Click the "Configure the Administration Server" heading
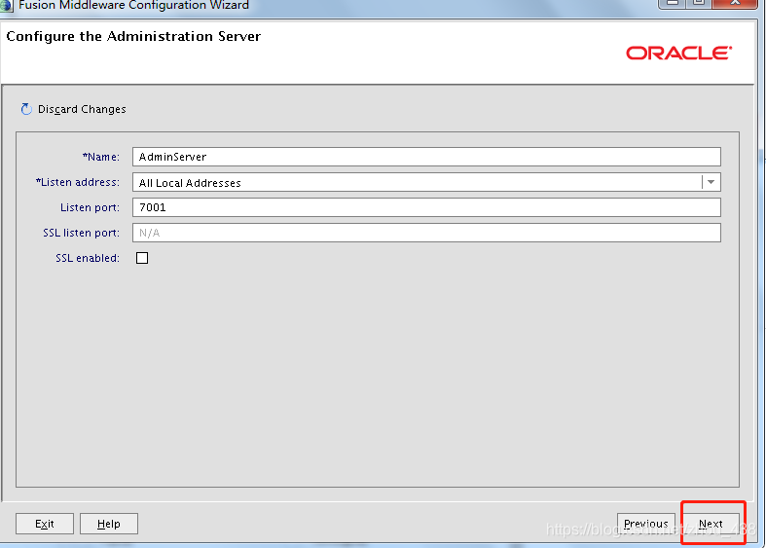Viewport: 766px width, 548px height. click(x=133, y=37)
